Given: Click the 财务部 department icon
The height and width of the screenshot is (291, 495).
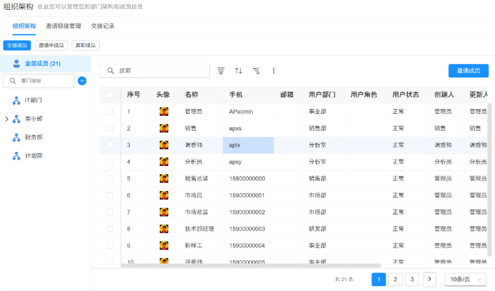Looking at the screenshot, I should coord(16,137).
